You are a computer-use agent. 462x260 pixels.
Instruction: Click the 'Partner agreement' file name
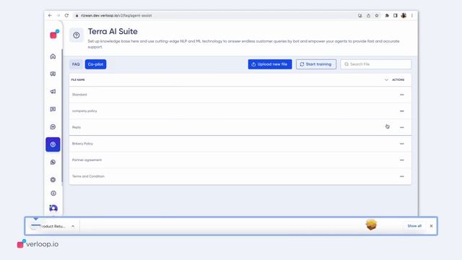[x=87, y=160]
